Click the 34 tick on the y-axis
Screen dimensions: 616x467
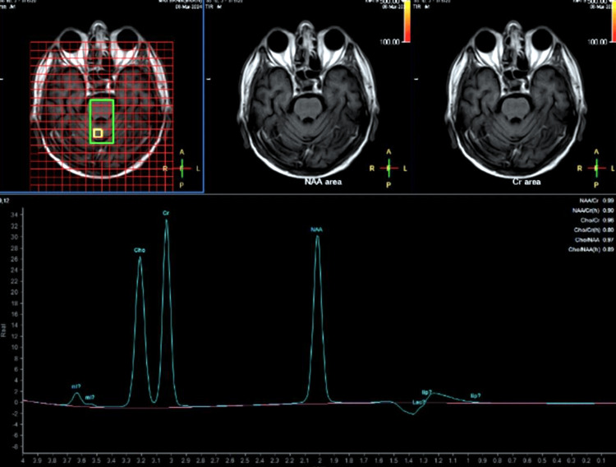pos(14,215)
